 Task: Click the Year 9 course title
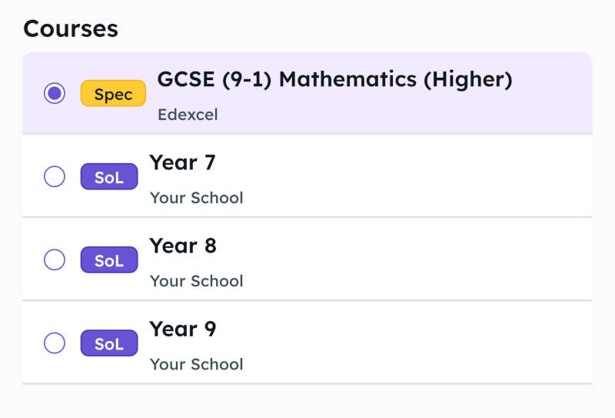[x=182, y=329]
